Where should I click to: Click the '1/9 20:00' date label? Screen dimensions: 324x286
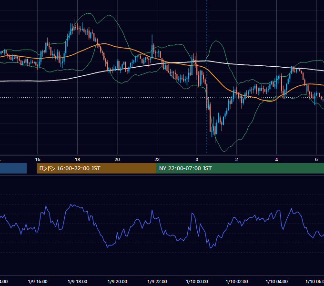(x=117, y=281)
